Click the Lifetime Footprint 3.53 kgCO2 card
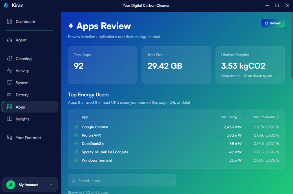This screenshot has width=293, height=194. coord(250,65)
